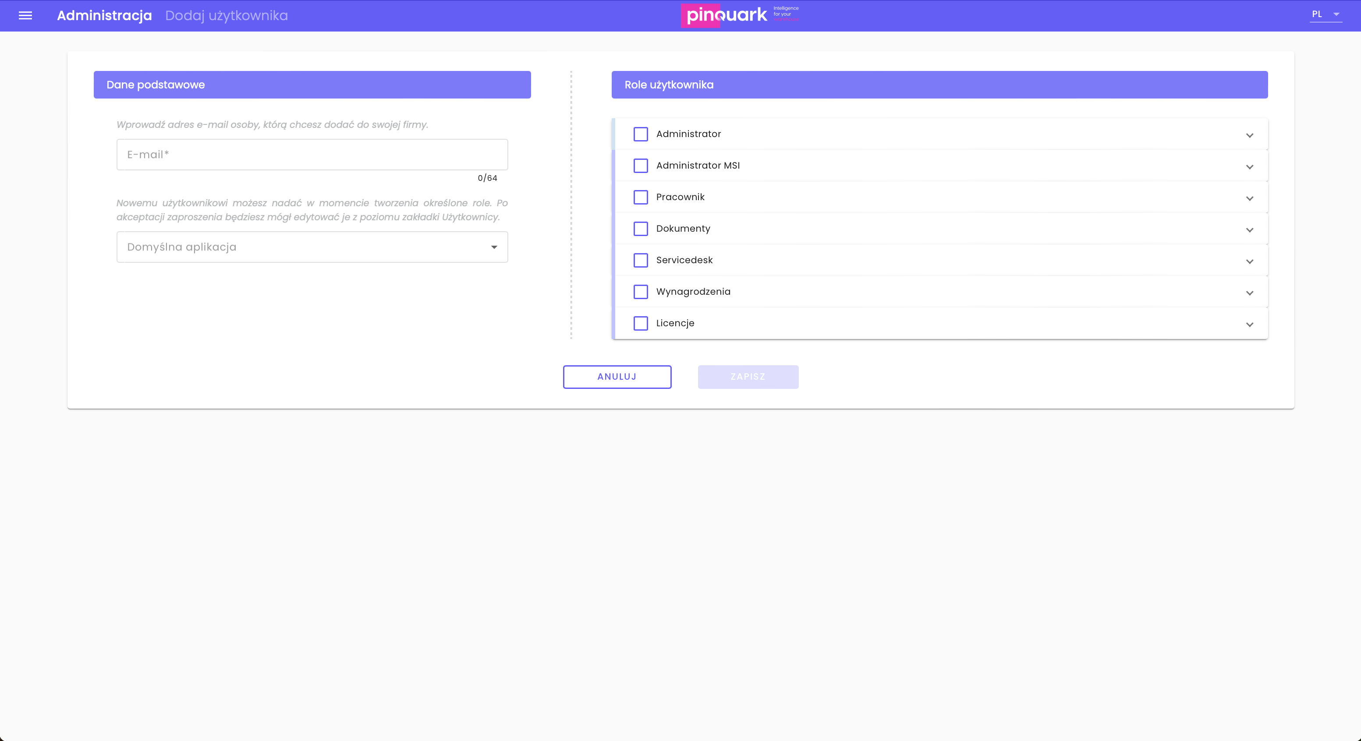Click the Dodaj użytkownika breadcrumb
Image resolution: width=1361 pixels, height=741 pixels.
(x=227, y=15)
